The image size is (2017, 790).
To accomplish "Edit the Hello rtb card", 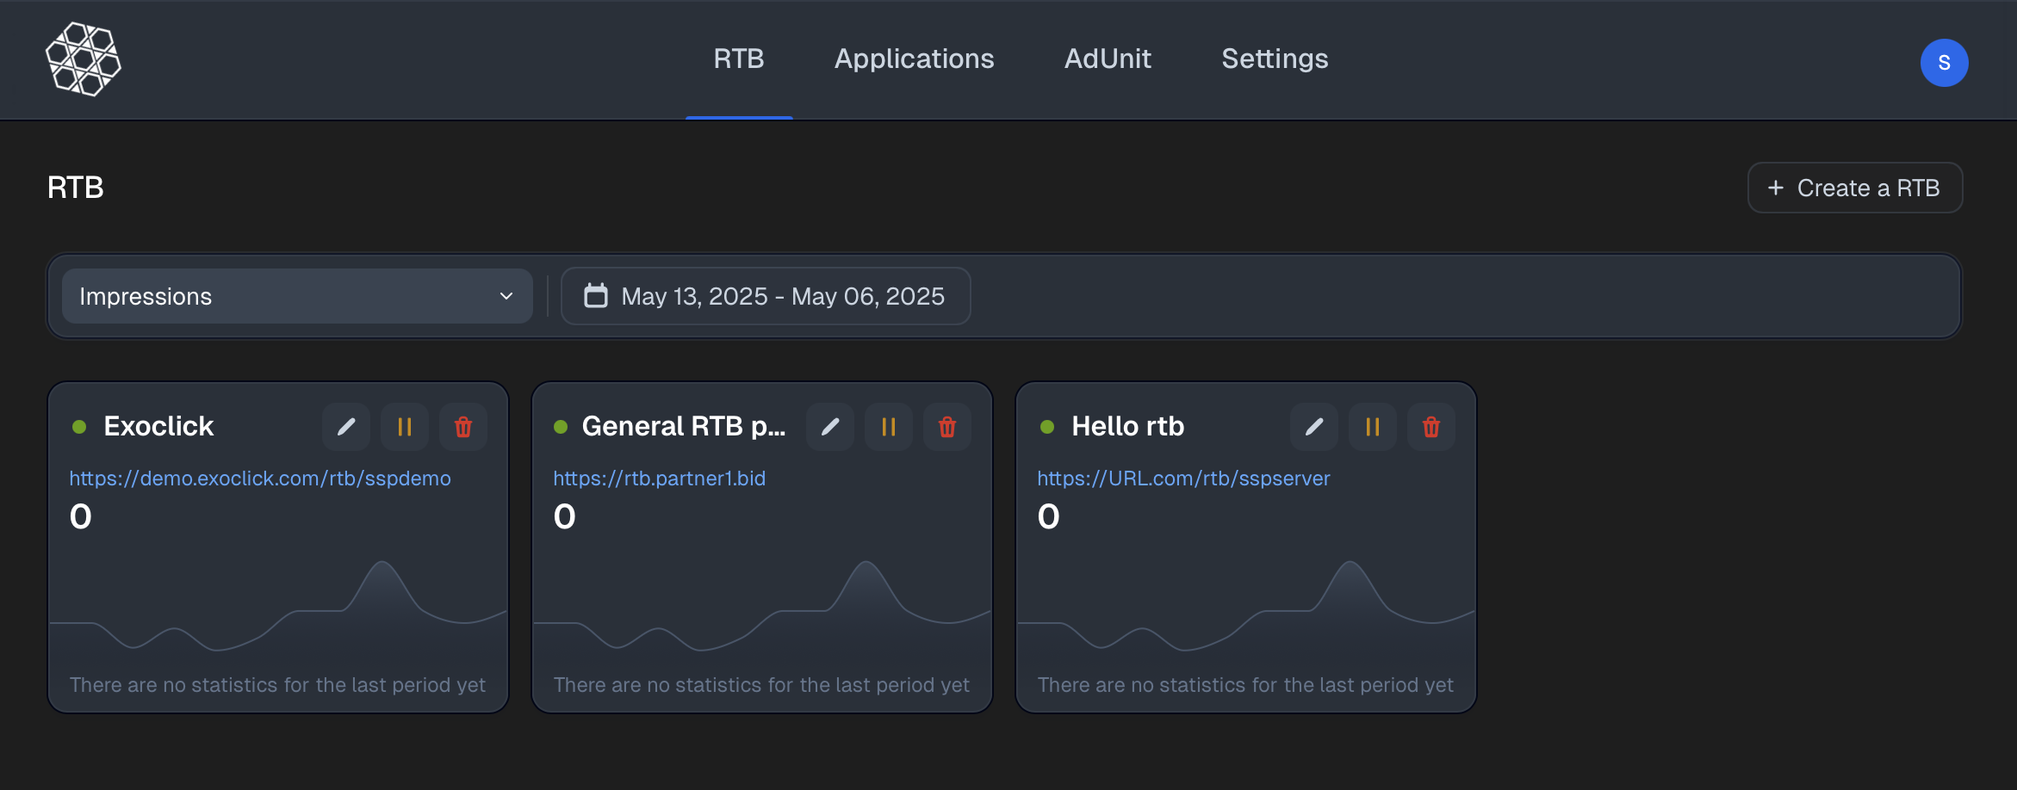I will pos(1314,427).
